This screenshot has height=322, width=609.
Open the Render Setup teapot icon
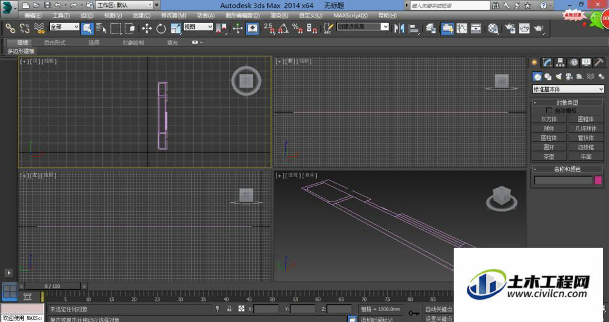tap(510, 29)
